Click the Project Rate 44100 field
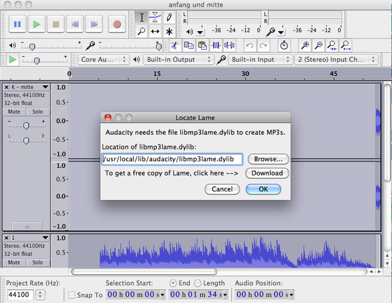The width and height of the screenshot is (392, 303). [x=20, y=294]
